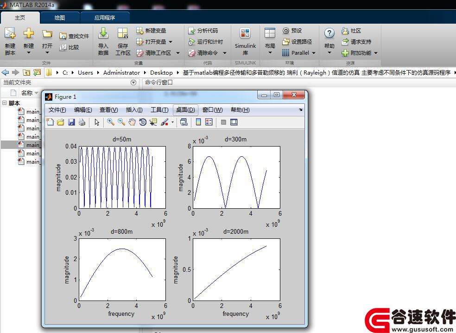
Task: Click the Open (打开) folder icon
Action: pyautogui.click(x=47, y=34)
